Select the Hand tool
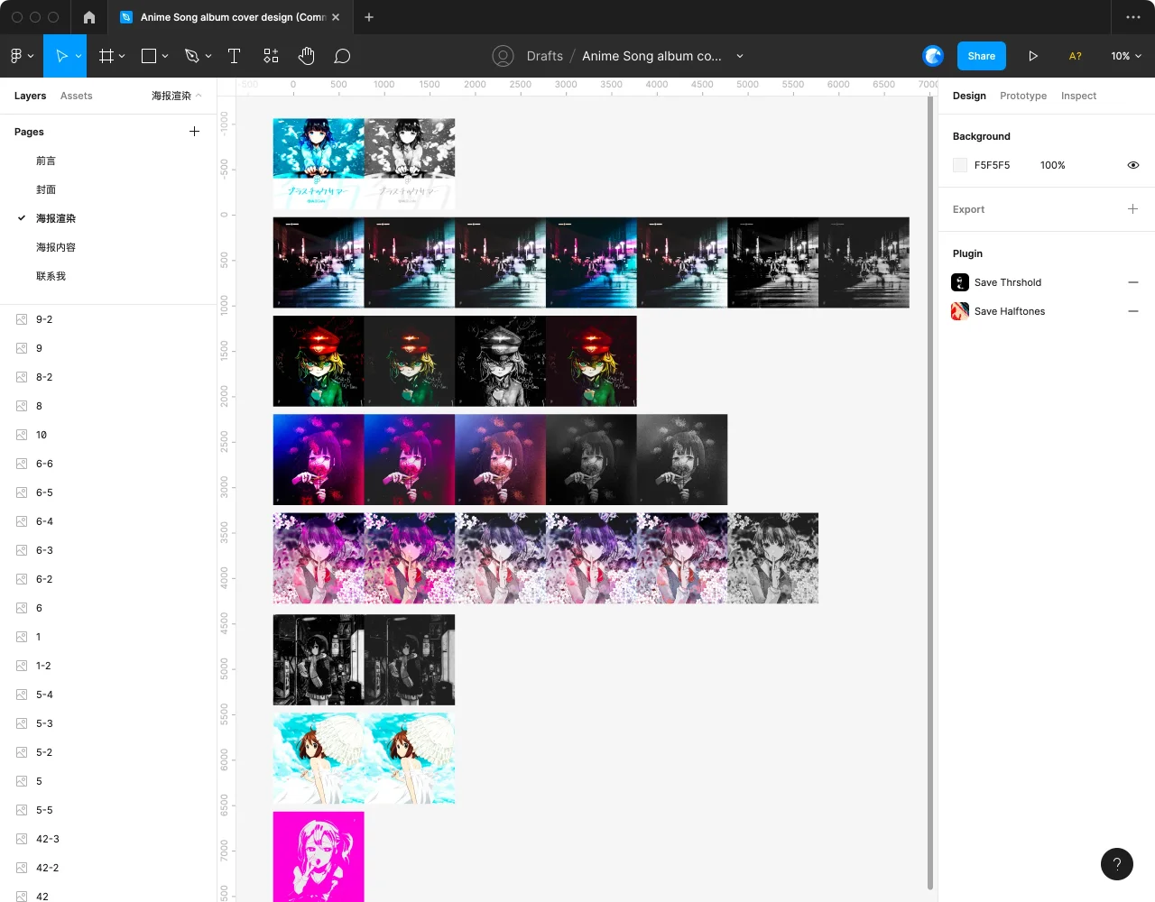This screenshot has width=1155, height=902. click(x=307, y=56)
